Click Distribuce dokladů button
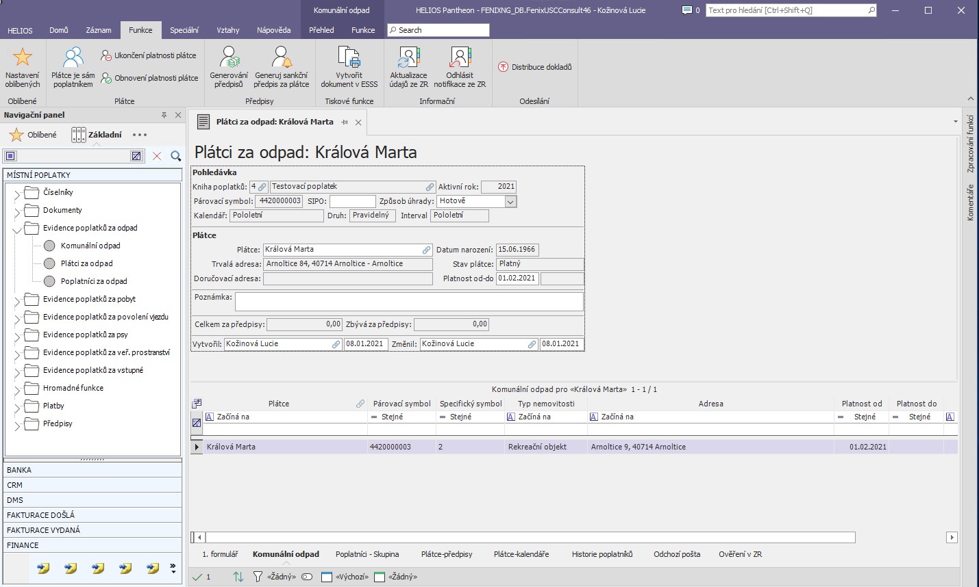 coord(535,67)
